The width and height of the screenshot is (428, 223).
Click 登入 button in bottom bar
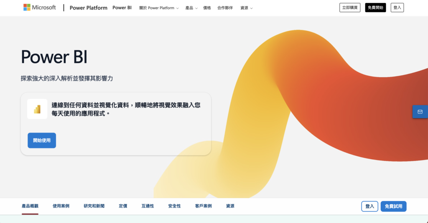click(x=369, y=206)
